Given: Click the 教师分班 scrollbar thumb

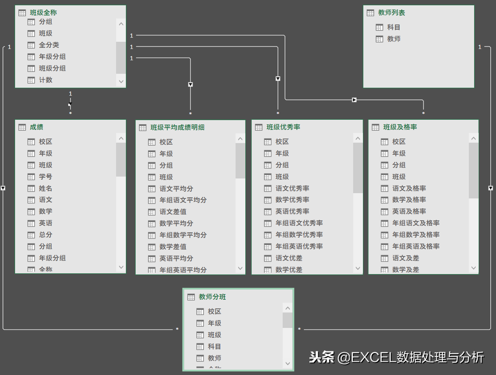Looking at the screenshot, I should point(288,320).
